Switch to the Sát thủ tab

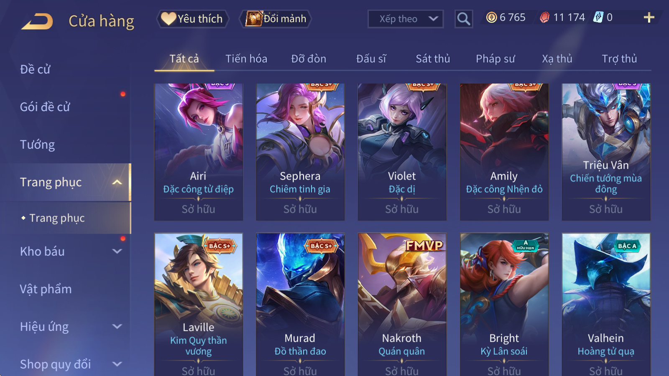[433, 59]
